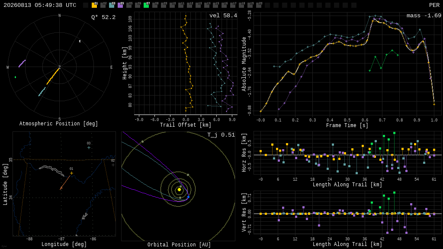Select the gray station 02 box

[x=103, y=5]
